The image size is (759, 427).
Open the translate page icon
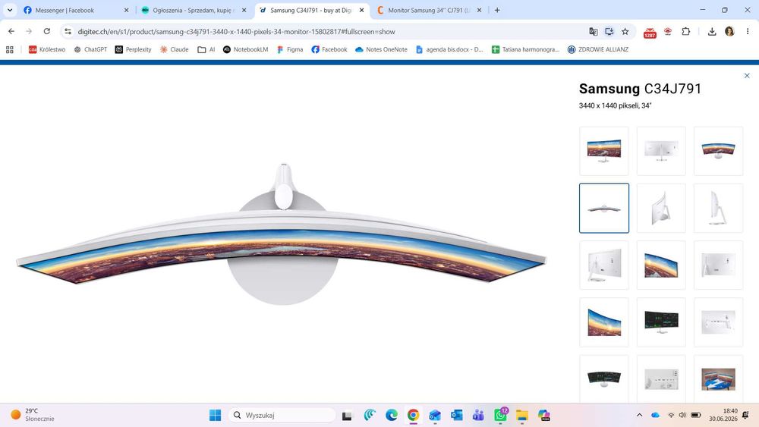593,31
